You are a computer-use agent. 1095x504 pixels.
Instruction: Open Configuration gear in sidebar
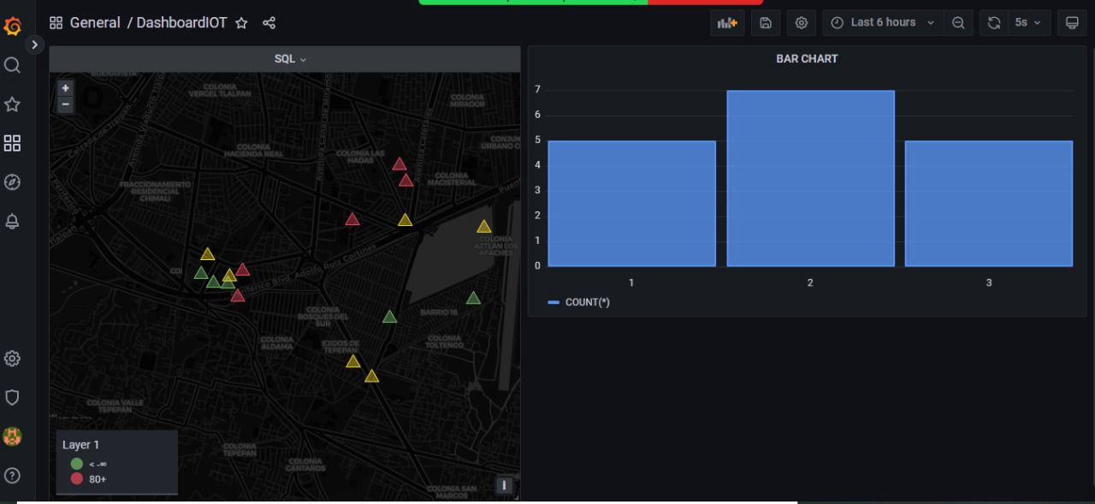tap(13, 359)
